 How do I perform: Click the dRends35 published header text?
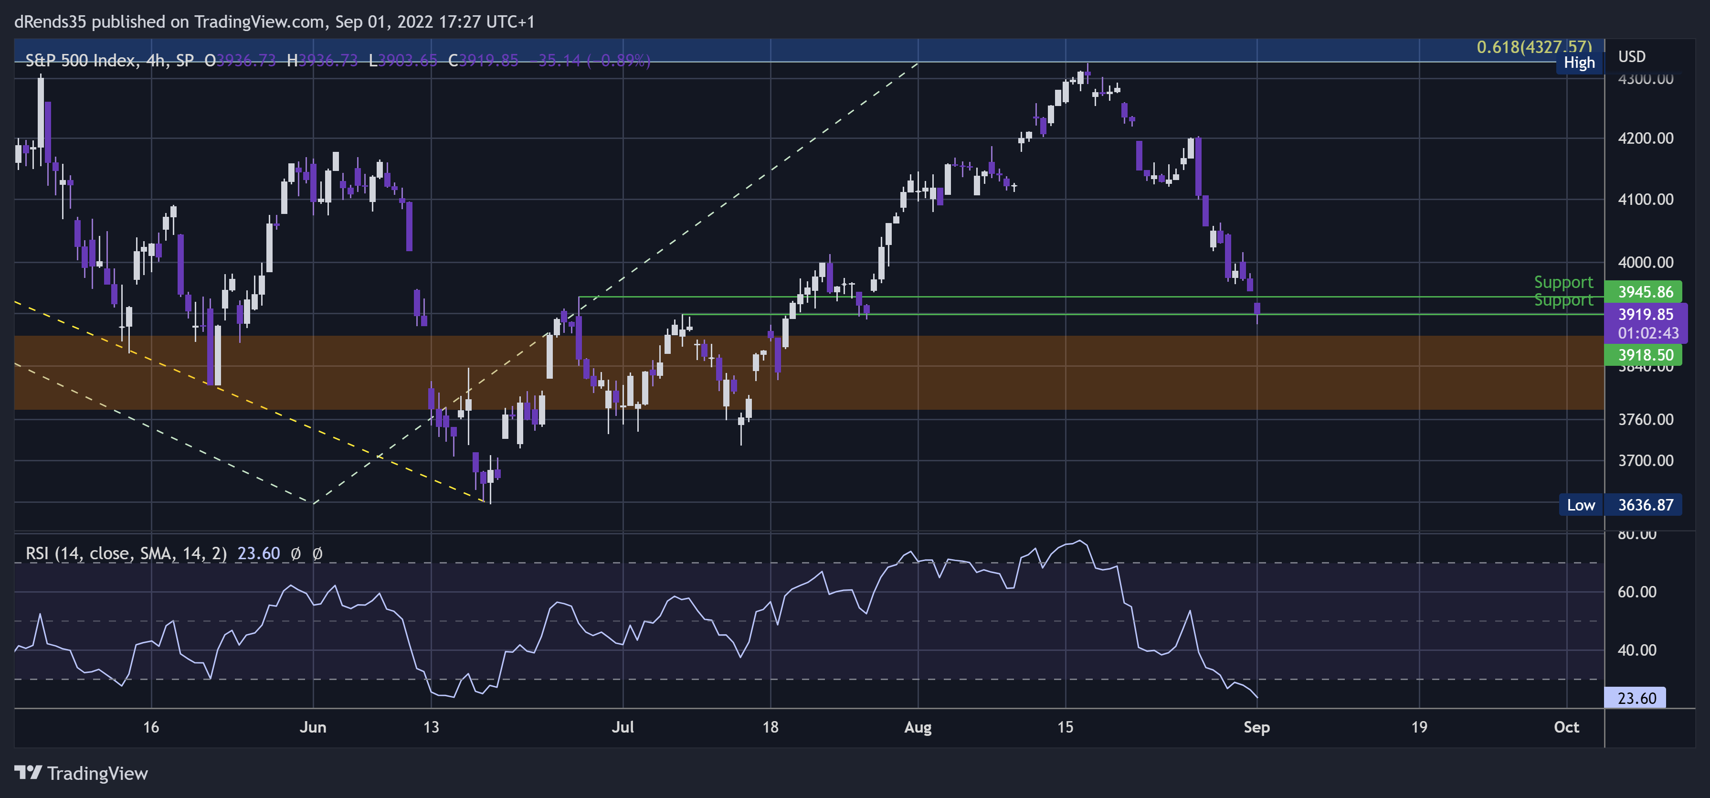(x=274, y=22)
